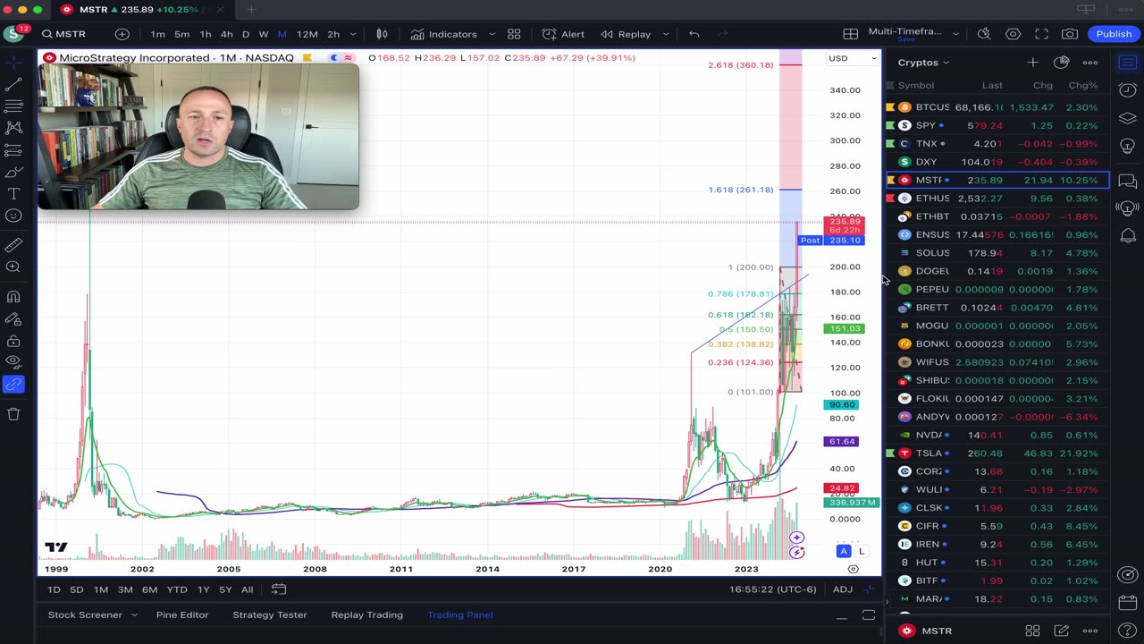Open notifications bell in right sidebar
1144x644 pixels.
[1128, 235]
